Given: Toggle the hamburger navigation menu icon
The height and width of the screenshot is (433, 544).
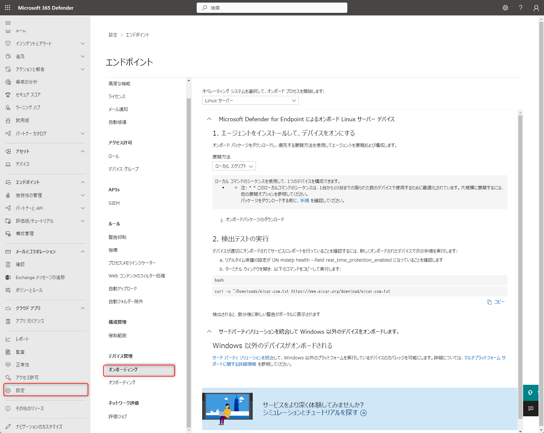Looking at the screenshot, I should (x=8, y=23).
